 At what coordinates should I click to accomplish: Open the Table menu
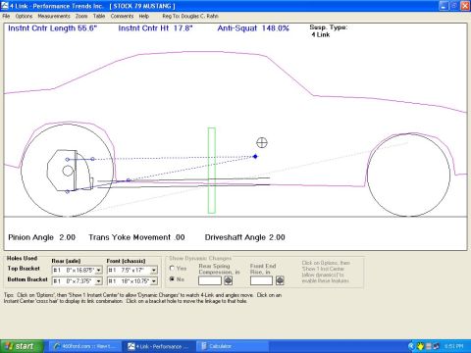pyautogui.click(x=99, y=16)
